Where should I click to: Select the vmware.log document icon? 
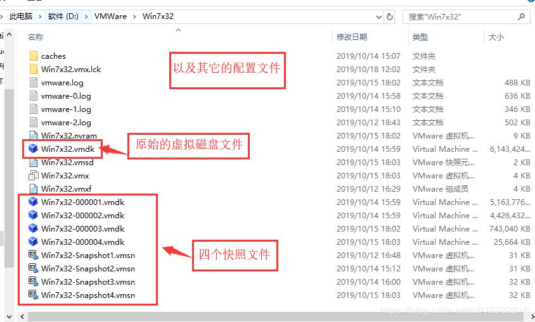(34, 82)
